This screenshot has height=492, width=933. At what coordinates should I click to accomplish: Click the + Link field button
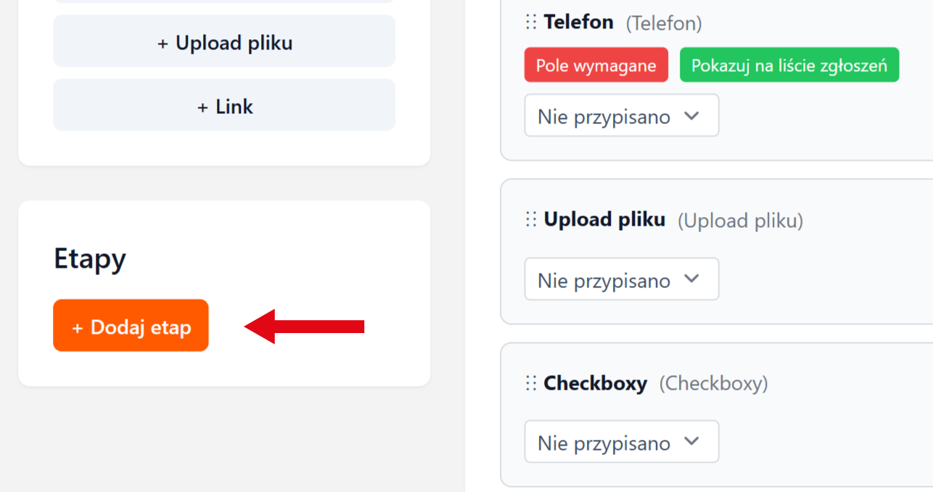click(224, 106)
